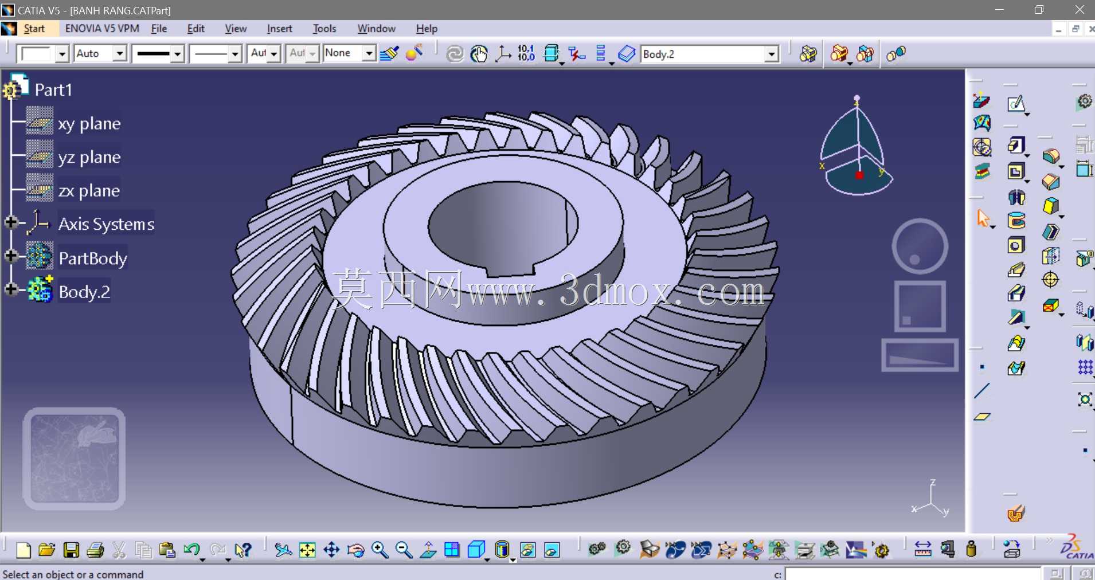Select the Pad tool icon
The width and height of the screenshot is (1095, 580).
[1015, 145]
